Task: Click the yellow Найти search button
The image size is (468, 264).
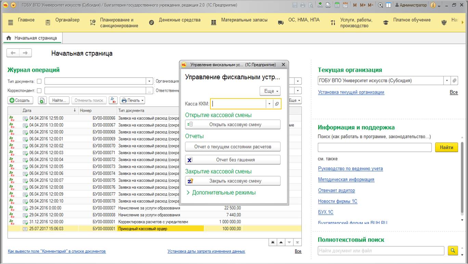Action: point(446,147)
